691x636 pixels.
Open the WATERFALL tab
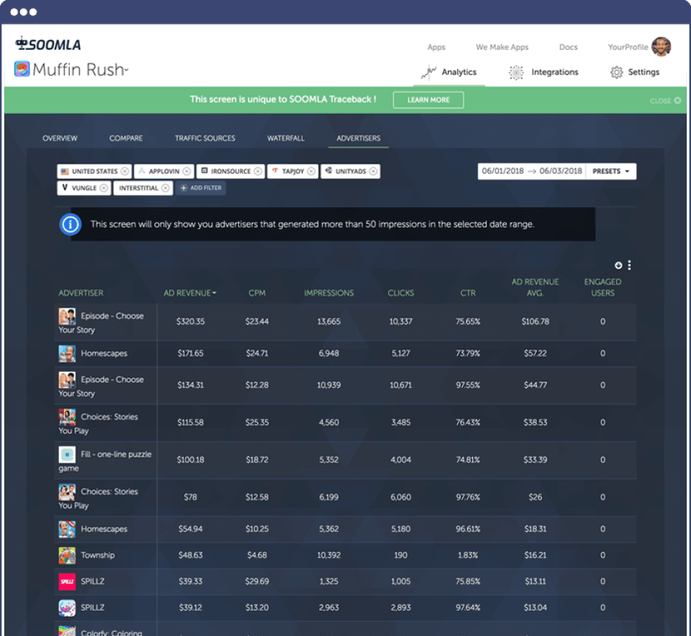[286, 138]
